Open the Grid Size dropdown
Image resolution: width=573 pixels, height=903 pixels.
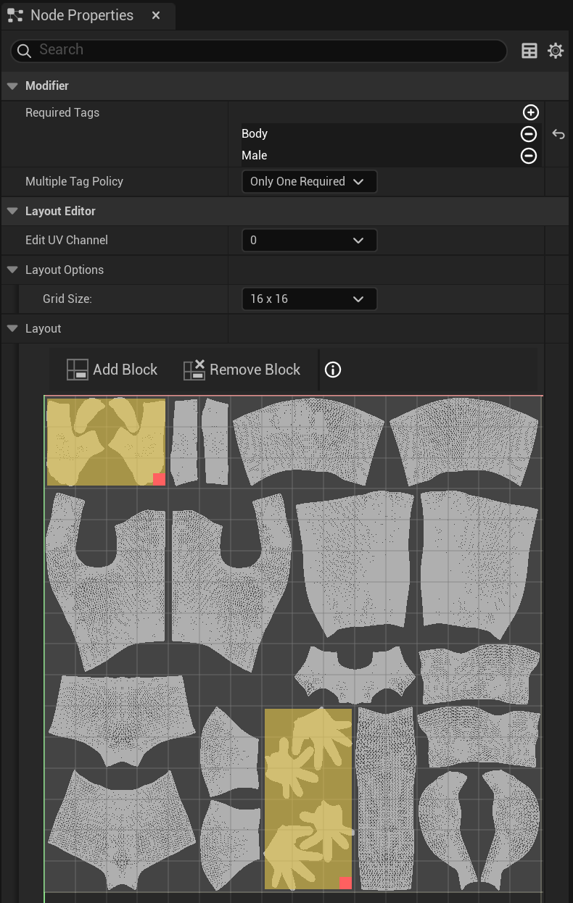[x=309, y=299]
